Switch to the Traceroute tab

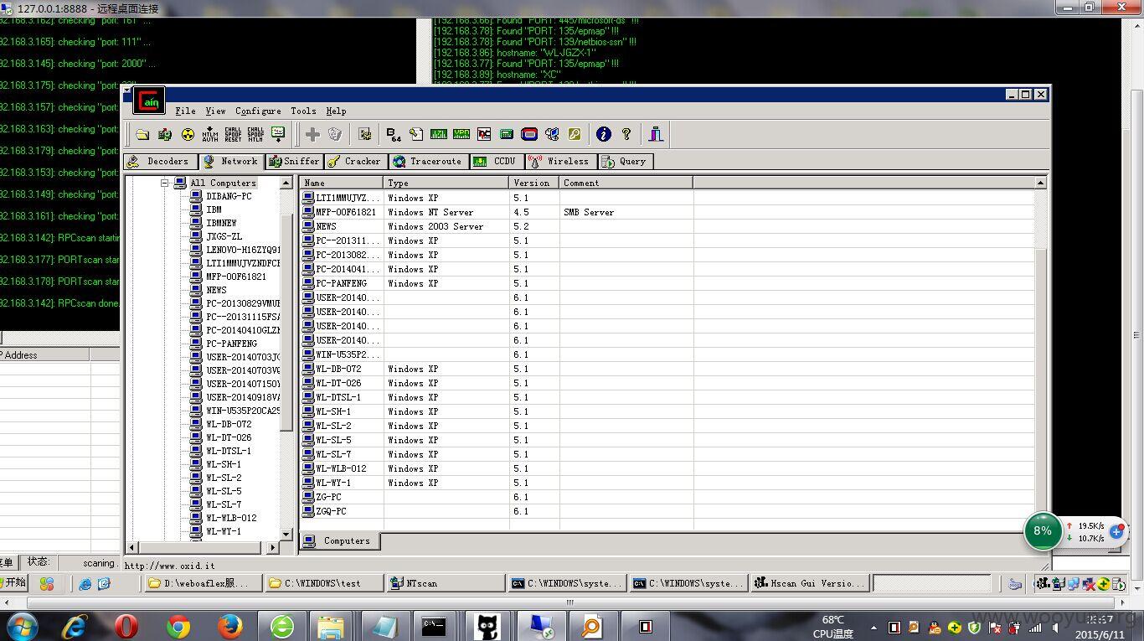(x=427, y=162)
